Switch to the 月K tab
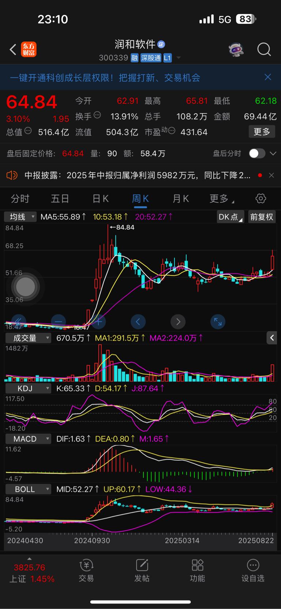This screenshot has height=609, width=281. coord(181,199)
